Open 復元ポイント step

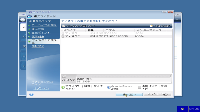pos(41,33)
